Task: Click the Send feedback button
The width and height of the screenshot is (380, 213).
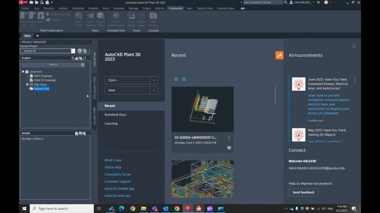Action: [303, 192]
